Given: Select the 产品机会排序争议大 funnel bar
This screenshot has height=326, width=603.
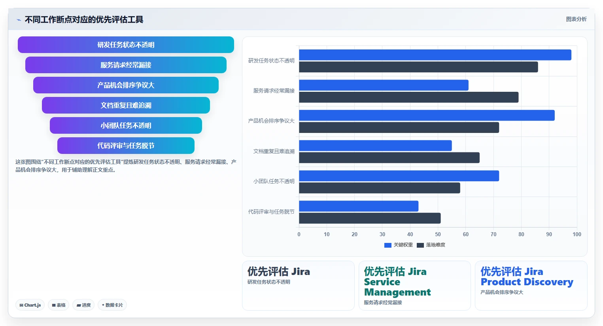Looking at the screenshot, I should pyautogui.click(x=126, y=85).
